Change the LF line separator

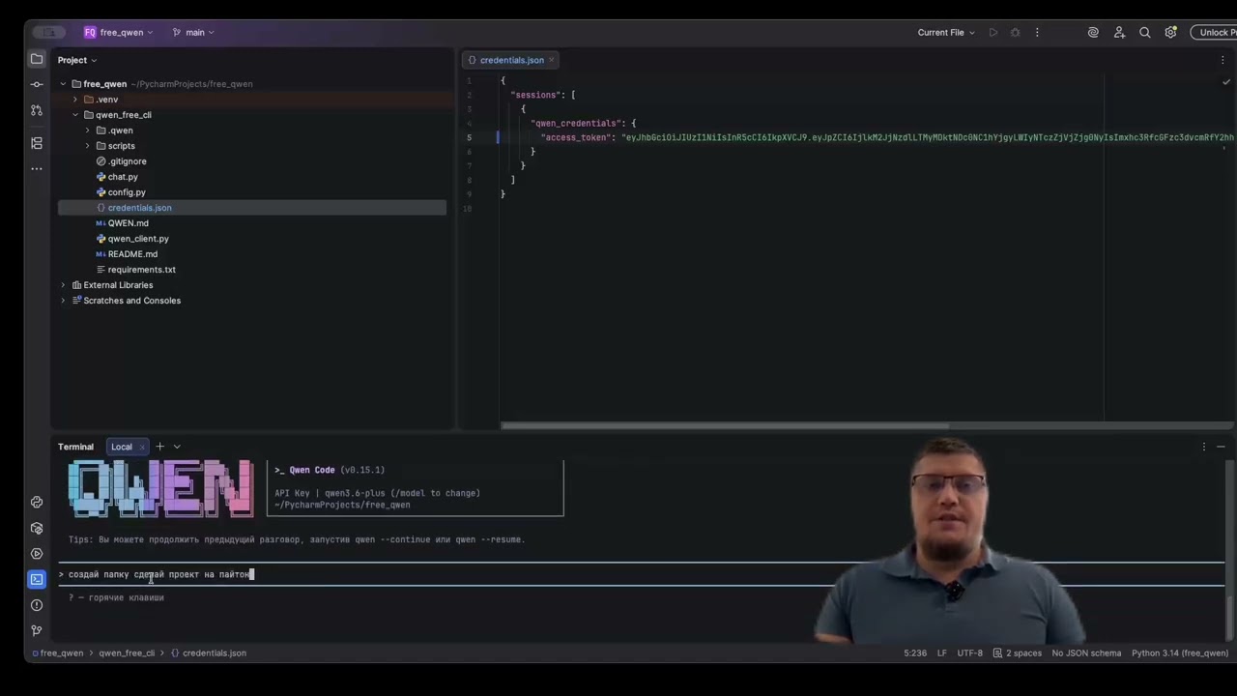click(x=941, y=653)
